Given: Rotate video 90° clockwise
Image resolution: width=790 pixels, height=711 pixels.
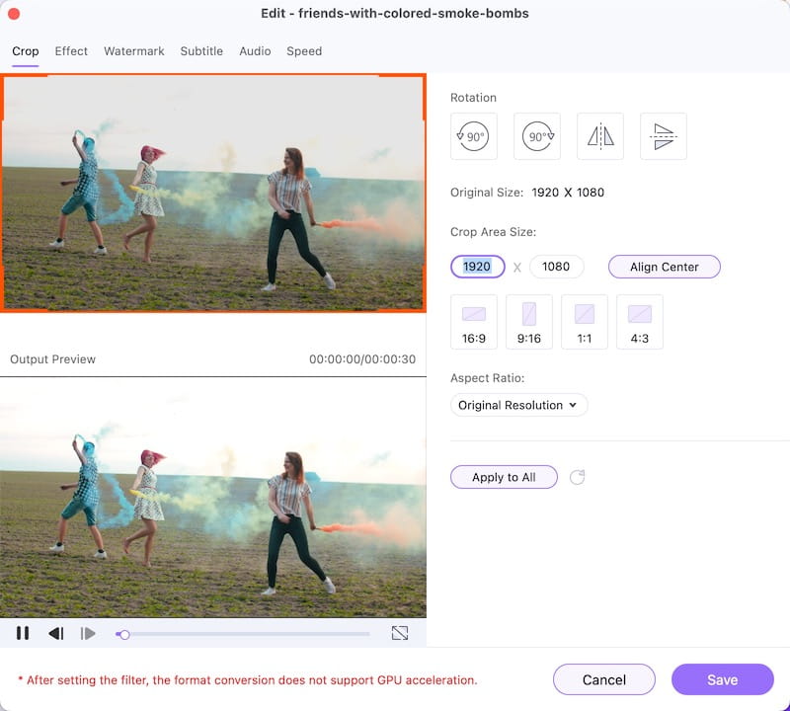Looking at the screenshot, I should pos(537,136).
